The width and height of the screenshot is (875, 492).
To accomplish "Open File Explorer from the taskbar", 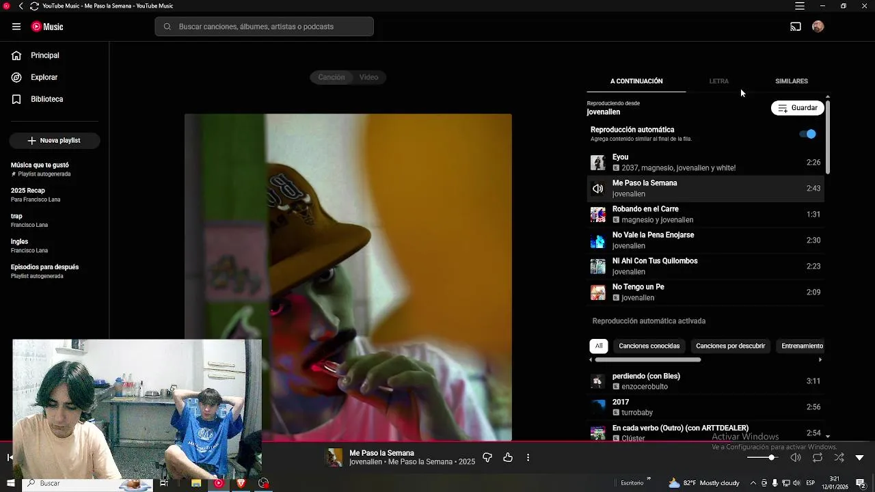I will (196, 483).
